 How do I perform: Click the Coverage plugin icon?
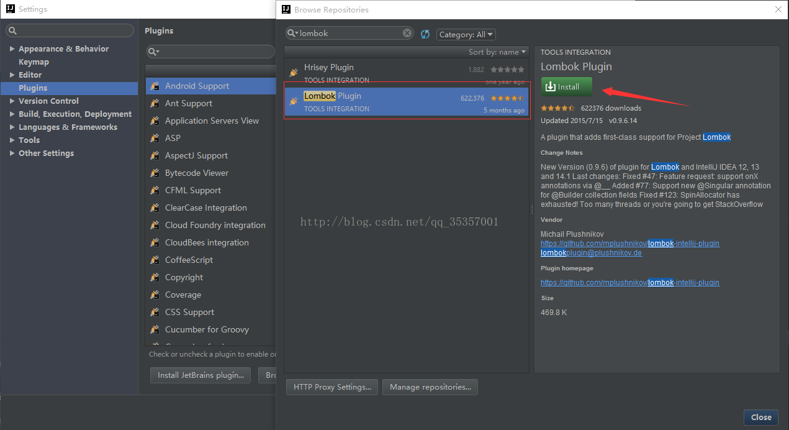155,295
